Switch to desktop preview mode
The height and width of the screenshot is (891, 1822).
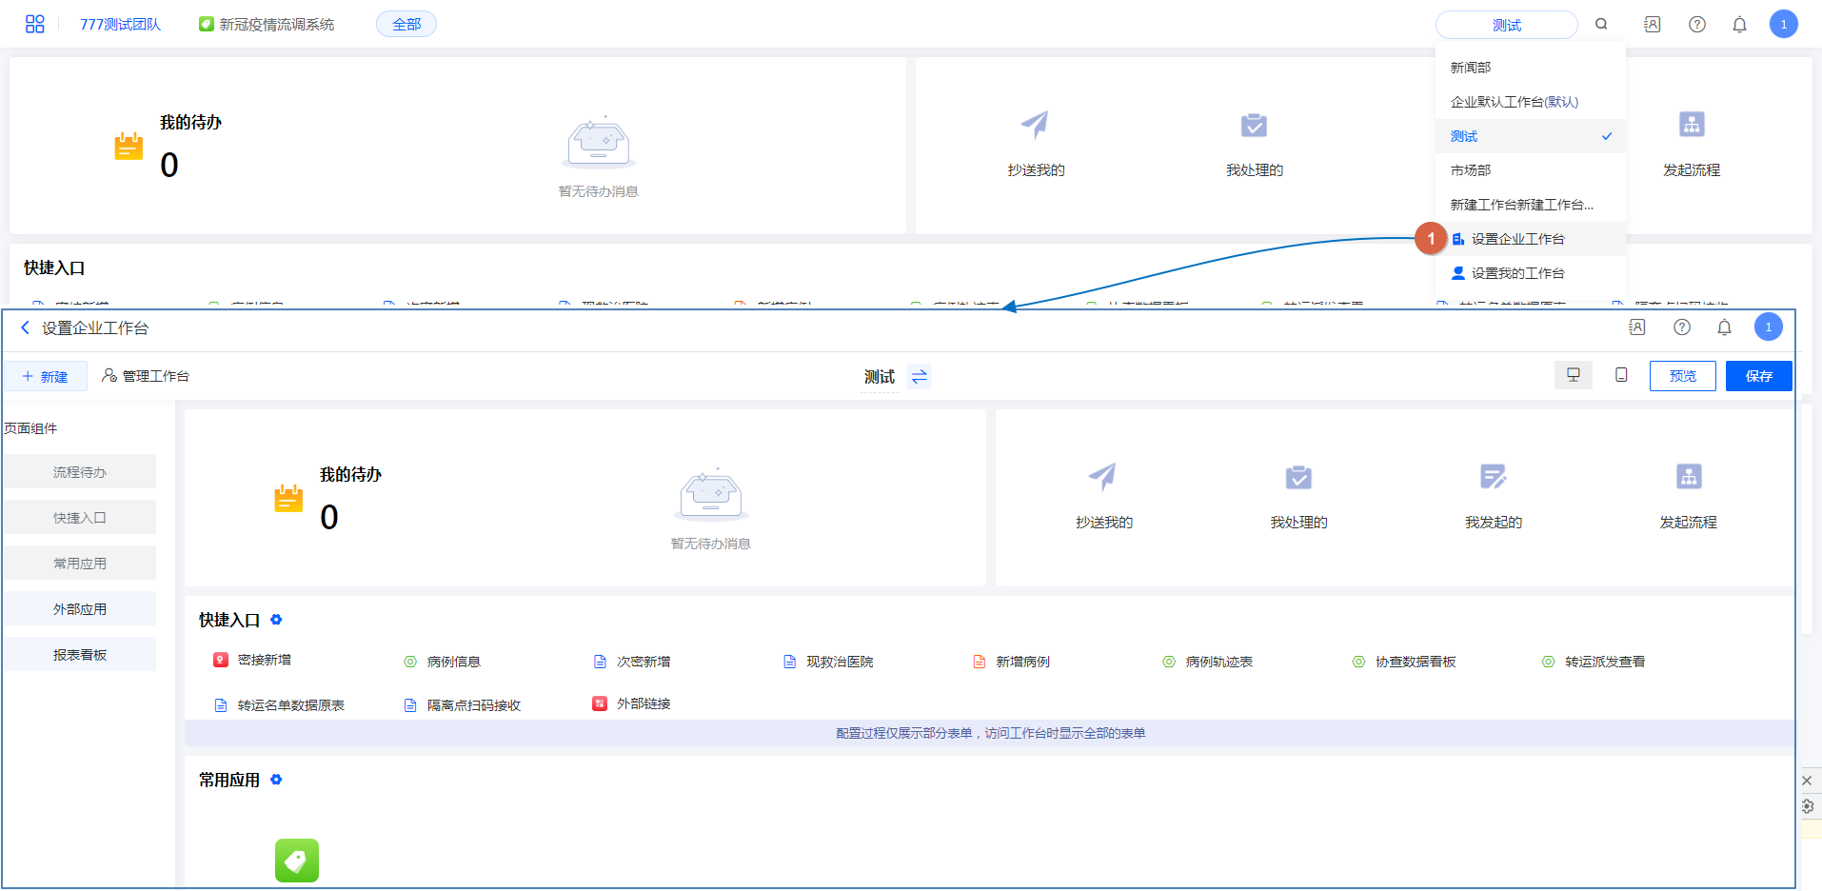1573,375
